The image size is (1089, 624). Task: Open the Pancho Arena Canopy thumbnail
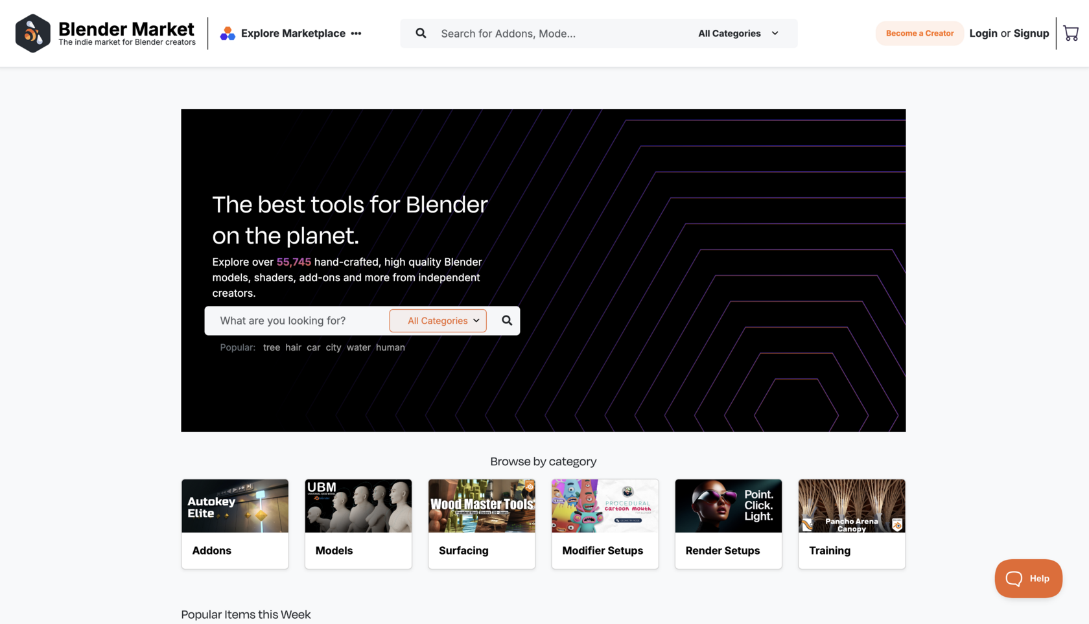tap(852, 506)
